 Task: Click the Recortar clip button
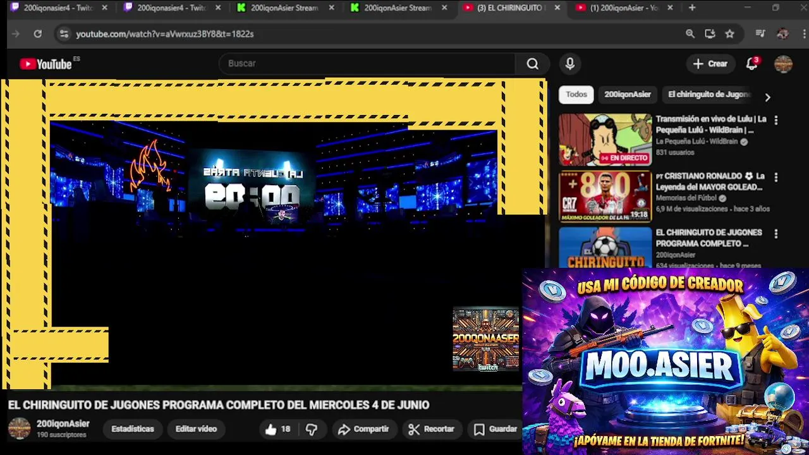pos(432,429)
